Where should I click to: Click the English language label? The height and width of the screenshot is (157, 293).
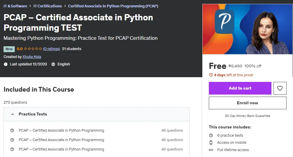coord(64,64)
